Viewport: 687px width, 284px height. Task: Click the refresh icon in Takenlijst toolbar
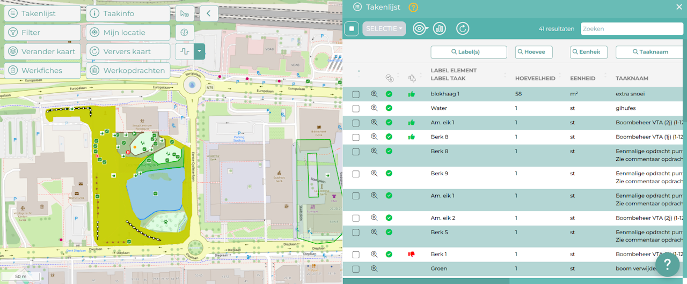point(463,28)
